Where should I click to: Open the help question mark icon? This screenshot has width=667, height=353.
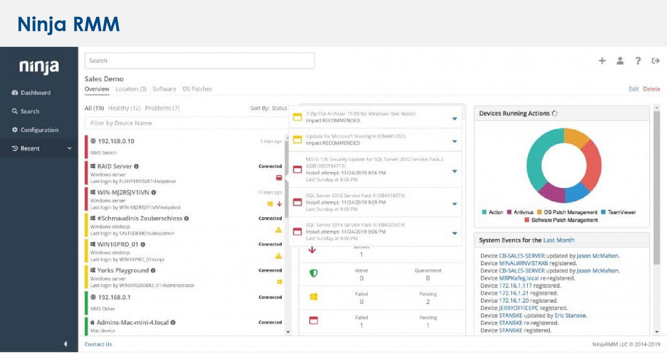pos(638,61)
